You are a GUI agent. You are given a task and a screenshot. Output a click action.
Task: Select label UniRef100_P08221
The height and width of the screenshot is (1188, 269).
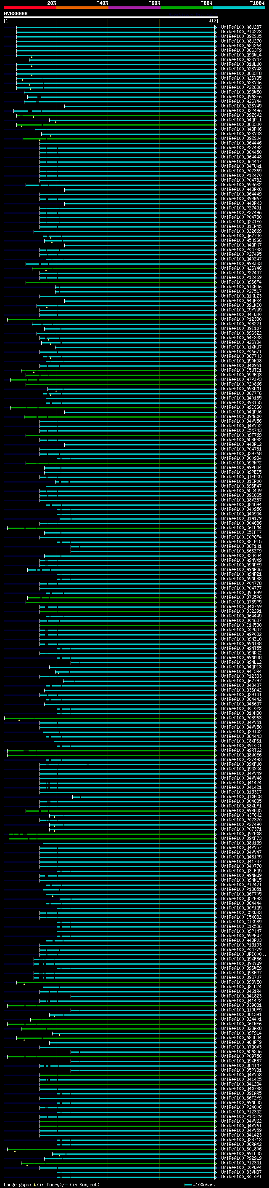241,324
